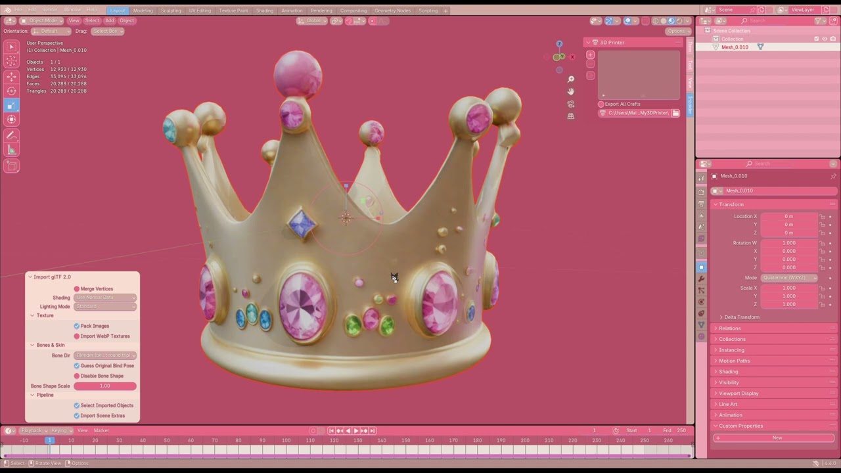Toggle Guess Original Bind Pose
The image size is (841, 473).
77,366
